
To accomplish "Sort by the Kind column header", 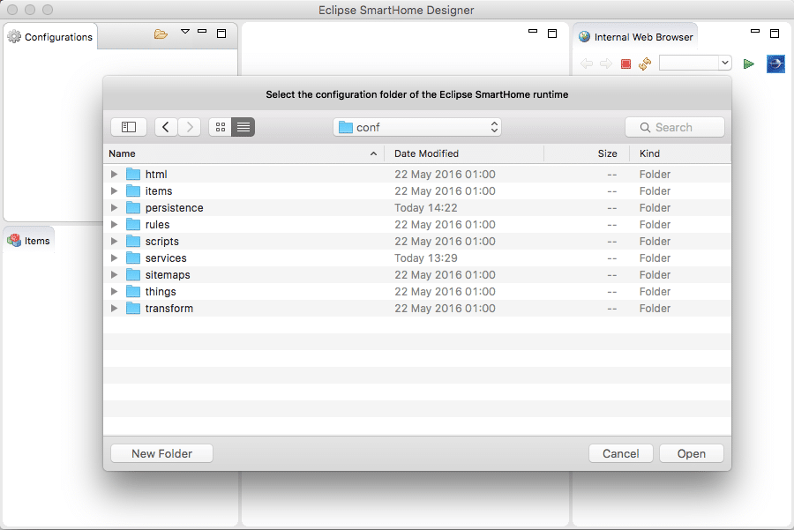I will (680, 153).
